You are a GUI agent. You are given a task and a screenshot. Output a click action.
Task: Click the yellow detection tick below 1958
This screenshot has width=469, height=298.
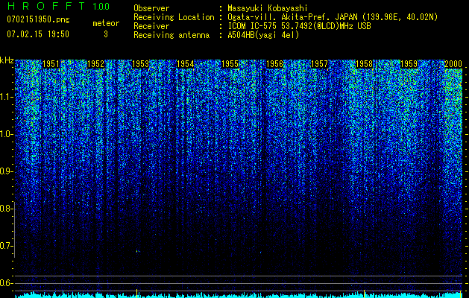364,294
